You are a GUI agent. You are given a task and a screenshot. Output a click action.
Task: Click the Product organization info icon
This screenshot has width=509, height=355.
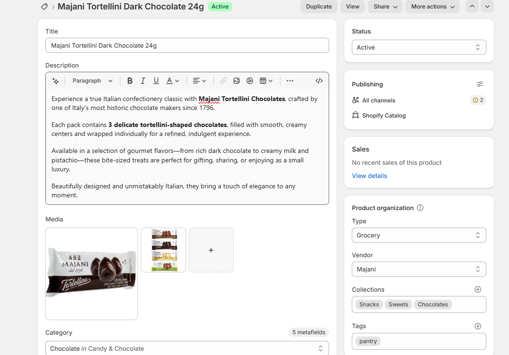point(420,208)
